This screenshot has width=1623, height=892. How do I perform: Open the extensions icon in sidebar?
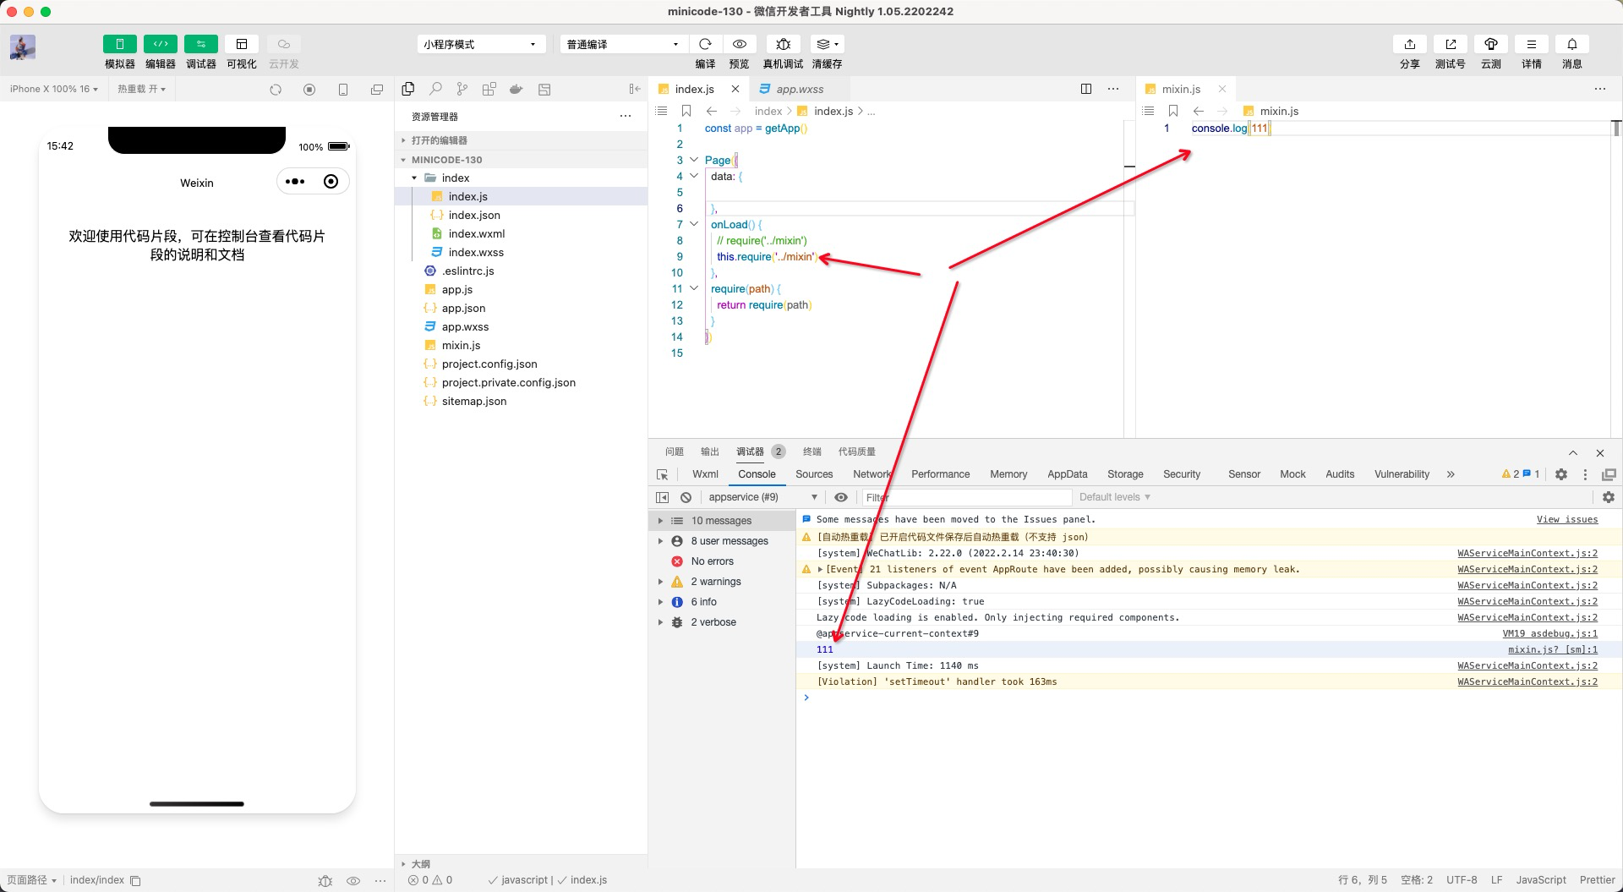[x=489, y=89]
